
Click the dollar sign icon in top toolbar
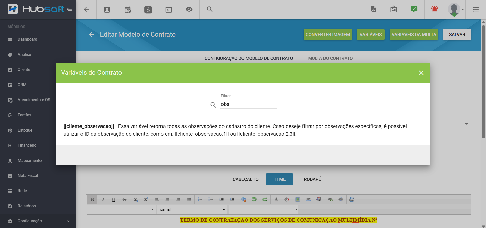[148, 10]
